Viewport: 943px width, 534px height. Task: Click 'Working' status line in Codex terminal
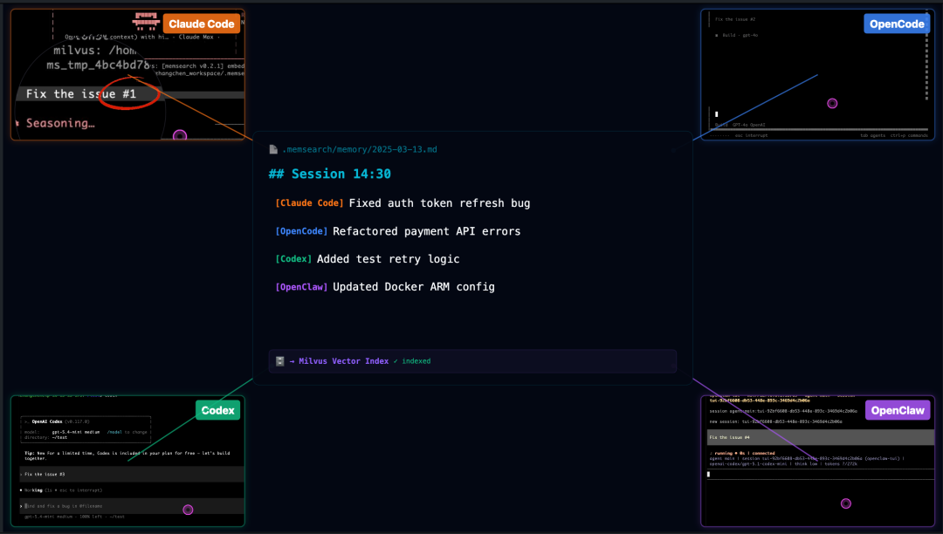coord(63,490)
